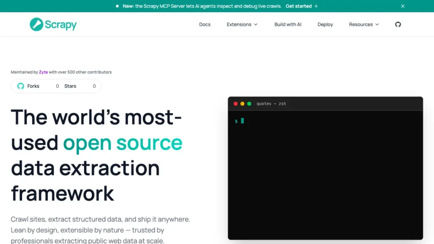The height and width of the screenshot is (244, 434).
Task: Click the 'New: the Scrapy MCP Server' banner text
Action: tap(202, 6)
